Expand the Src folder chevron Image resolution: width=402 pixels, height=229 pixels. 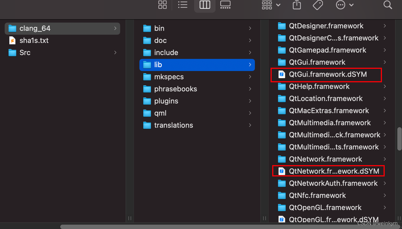[115, 53]
